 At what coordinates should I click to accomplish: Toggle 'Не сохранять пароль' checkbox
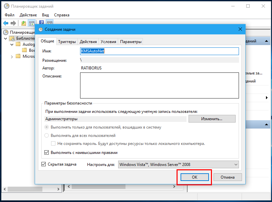pyautogui.click(x=53, y=144)
